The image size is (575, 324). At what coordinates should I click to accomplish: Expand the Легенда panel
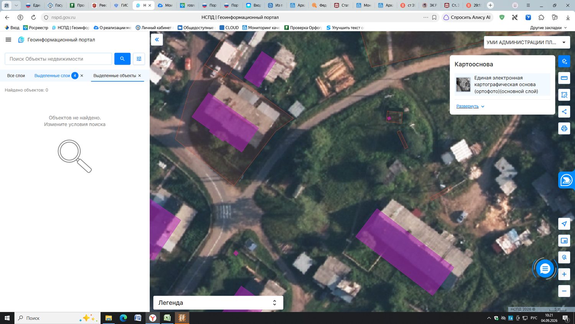click(x=218, y=303)
